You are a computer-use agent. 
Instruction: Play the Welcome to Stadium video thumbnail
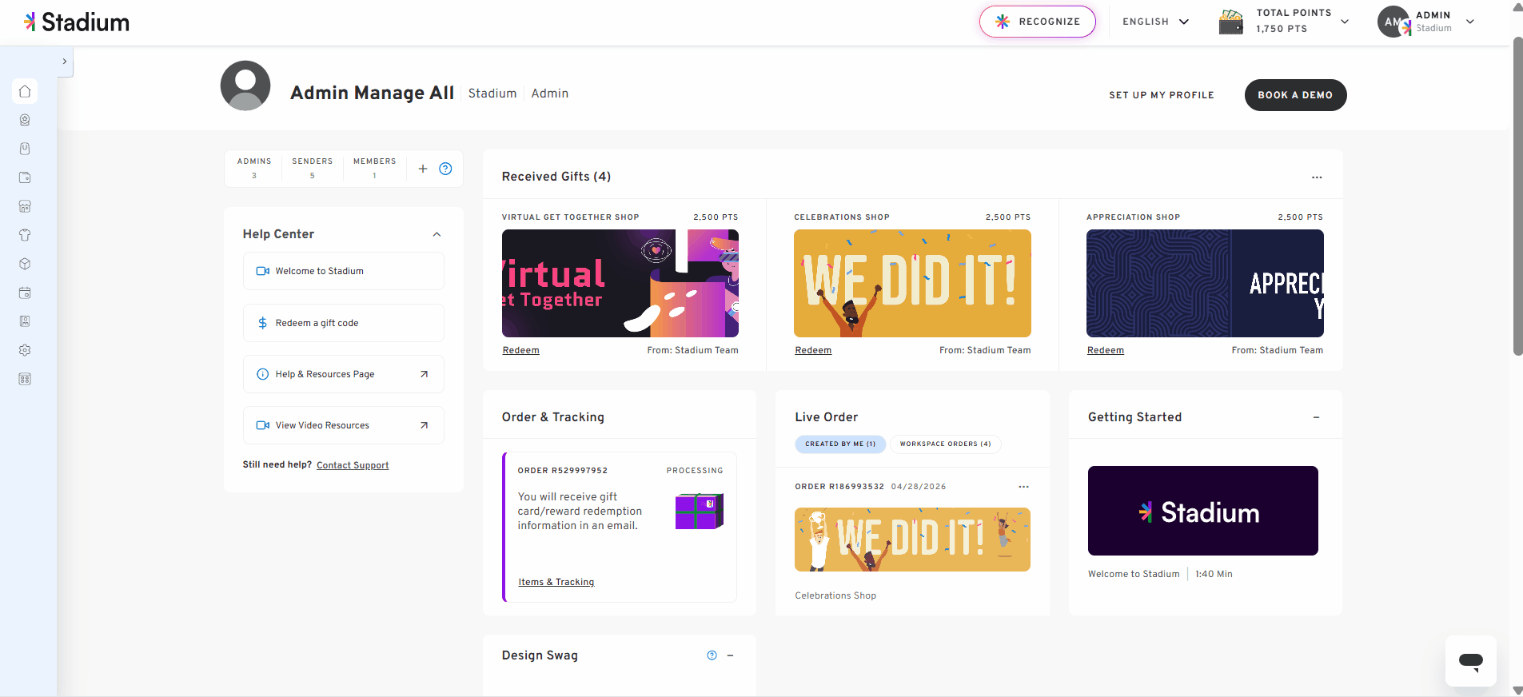pyautogui.click(x=1203, y=511)
